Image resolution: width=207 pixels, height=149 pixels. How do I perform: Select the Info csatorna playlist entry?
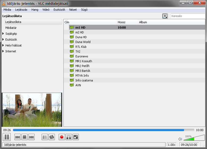point(134,80)
